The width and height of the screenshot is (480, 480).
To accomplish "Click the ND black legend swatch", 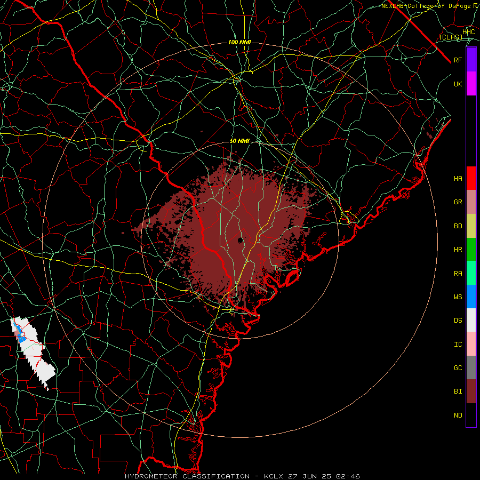I will tap(471, 415).
